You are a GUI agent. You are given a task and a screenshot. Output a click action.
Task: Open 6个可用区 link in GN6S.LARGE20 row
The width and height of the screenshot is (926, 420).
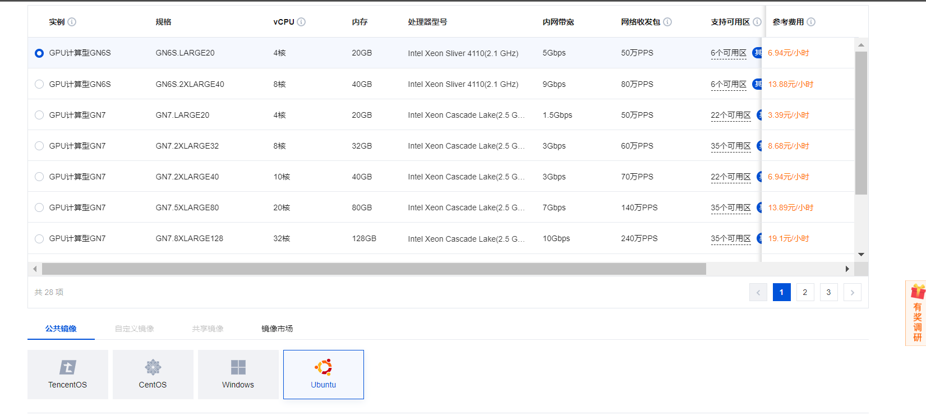click(729, 53)
